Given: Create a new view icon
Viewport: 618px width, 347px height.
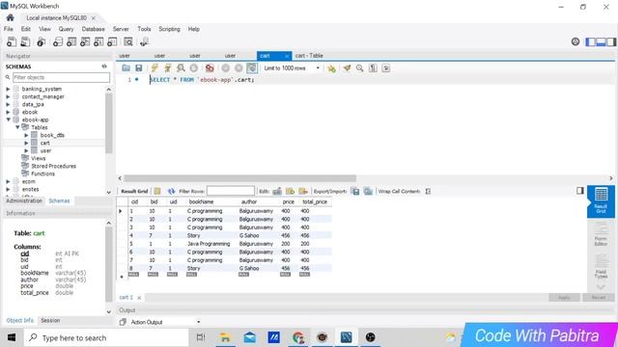Looking at the screenshot, I should [85, 41].
